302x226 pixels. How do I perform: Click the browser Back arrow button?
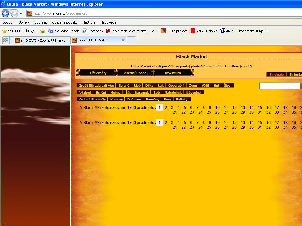pyautogui.click(x=5, y=13)
